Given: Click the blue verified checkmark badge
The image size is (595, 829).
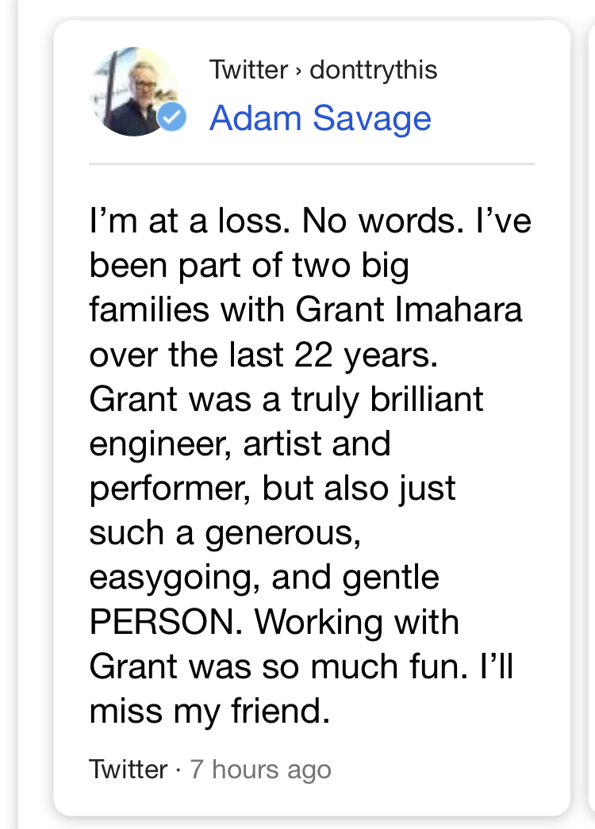Looking at the screenshot, I should [x=171, y=118].
